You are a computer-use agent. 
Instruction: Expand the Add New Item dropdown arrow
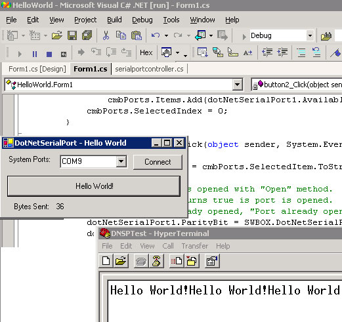45,35
